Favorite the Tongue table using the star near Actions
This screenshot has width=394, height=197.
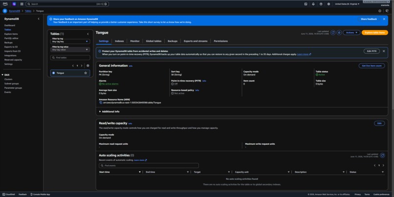tap(339, 33)
